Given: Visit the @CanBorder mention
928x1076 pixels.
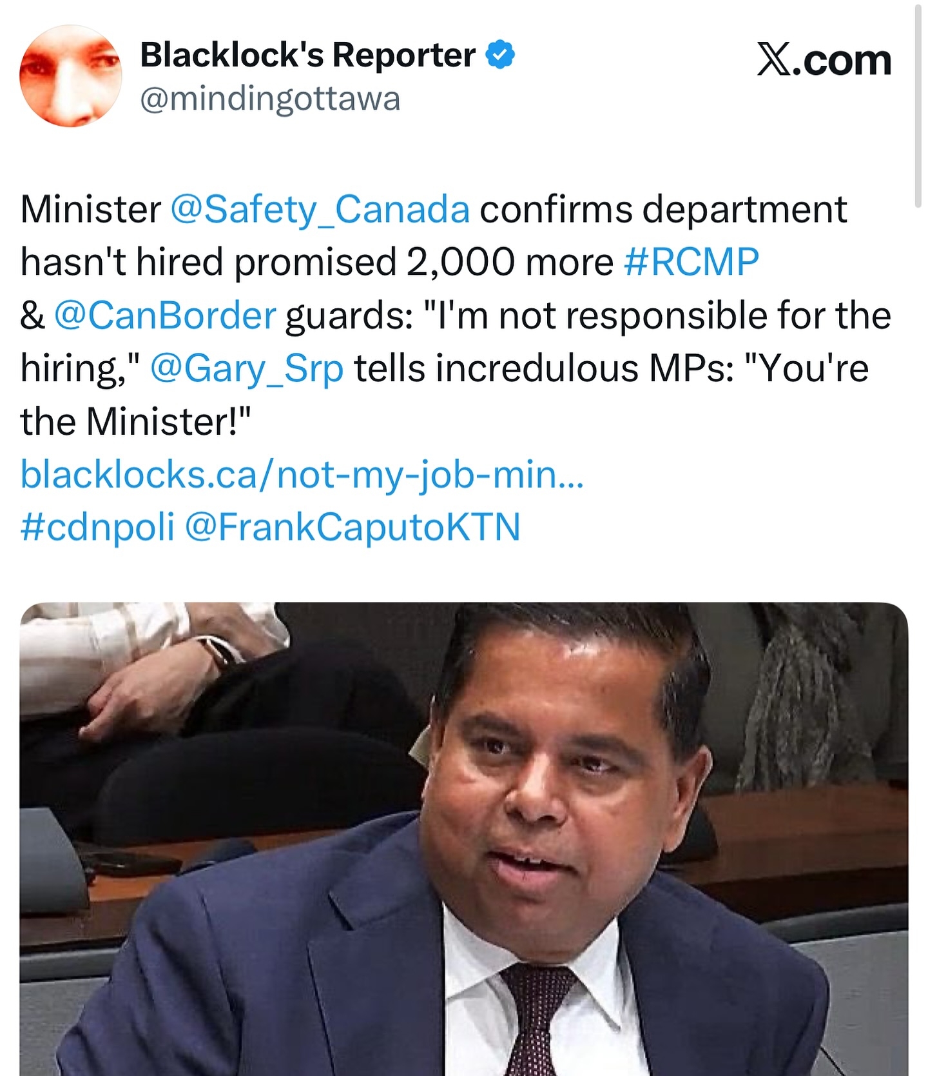Looking at the screenshot, I should click(x=166, y=315).
